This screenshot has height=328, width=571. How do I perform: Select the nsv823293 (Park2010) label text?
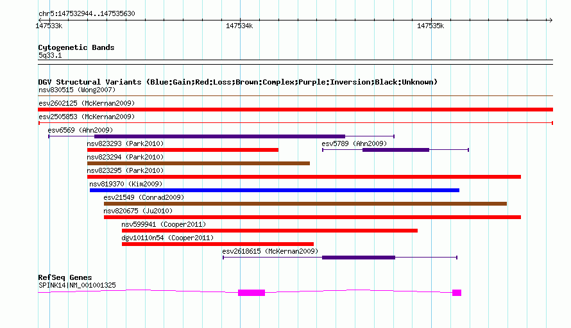(x=125, y=143)
